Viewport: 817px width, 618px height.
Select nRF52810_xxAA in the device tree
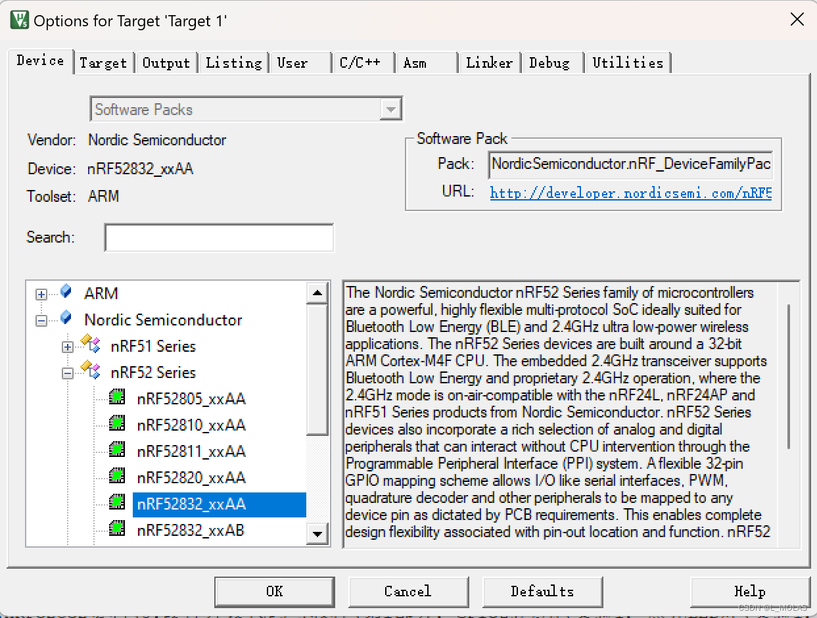tap(191, 425)
